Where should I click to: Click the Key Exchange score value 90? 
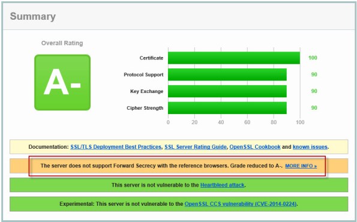[x=314, y=91]
